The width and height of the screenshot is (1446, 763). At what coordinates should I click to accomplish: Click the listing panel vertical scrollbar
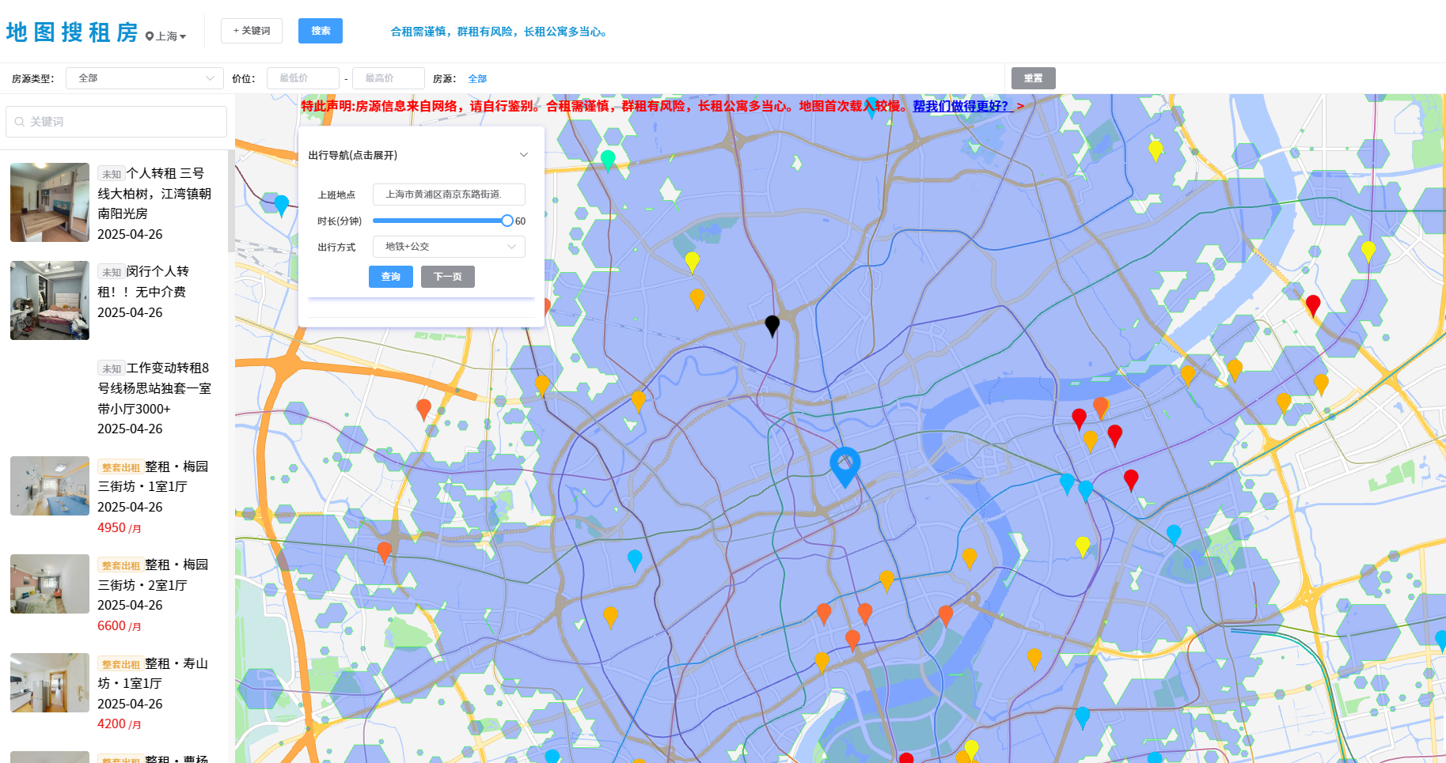231,201
